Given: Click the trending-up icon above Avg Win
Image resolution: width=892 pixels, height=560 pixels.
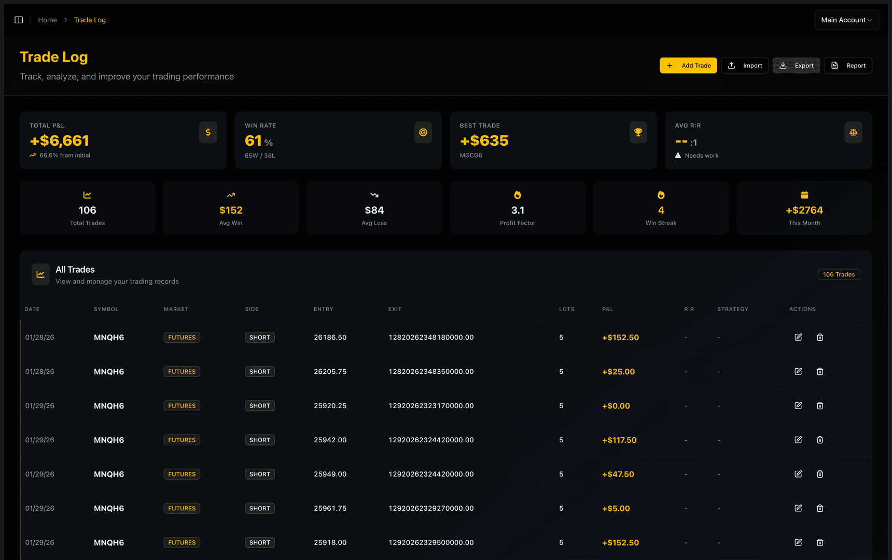Looking at the screenshot, I should click(231, 195).
